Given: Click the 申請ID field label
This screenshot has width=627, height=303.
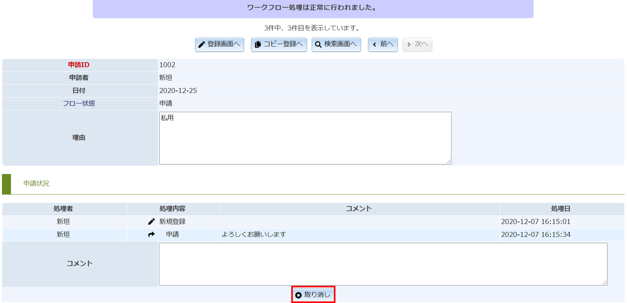Looking at the screenshot, I should pos(79,65).
